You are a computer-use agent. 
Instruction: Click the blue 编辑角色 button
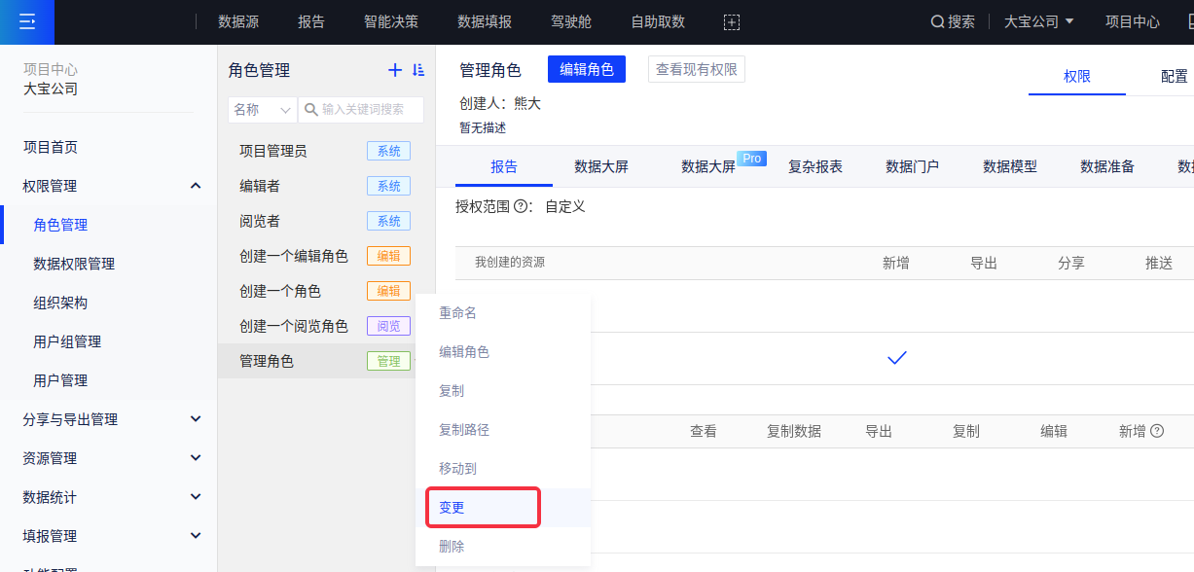586,69
